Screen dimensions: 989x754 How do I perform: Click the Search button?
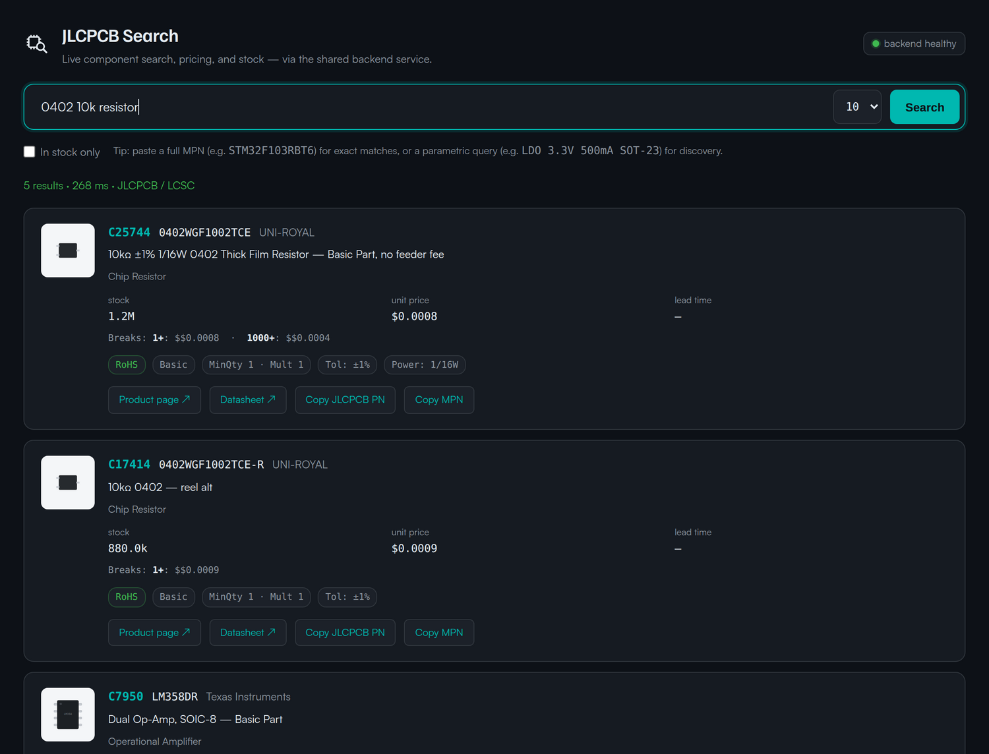click(924, 107)
